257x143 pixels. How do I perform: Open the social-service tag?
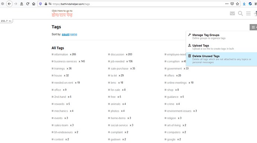(x=119, y=125)
